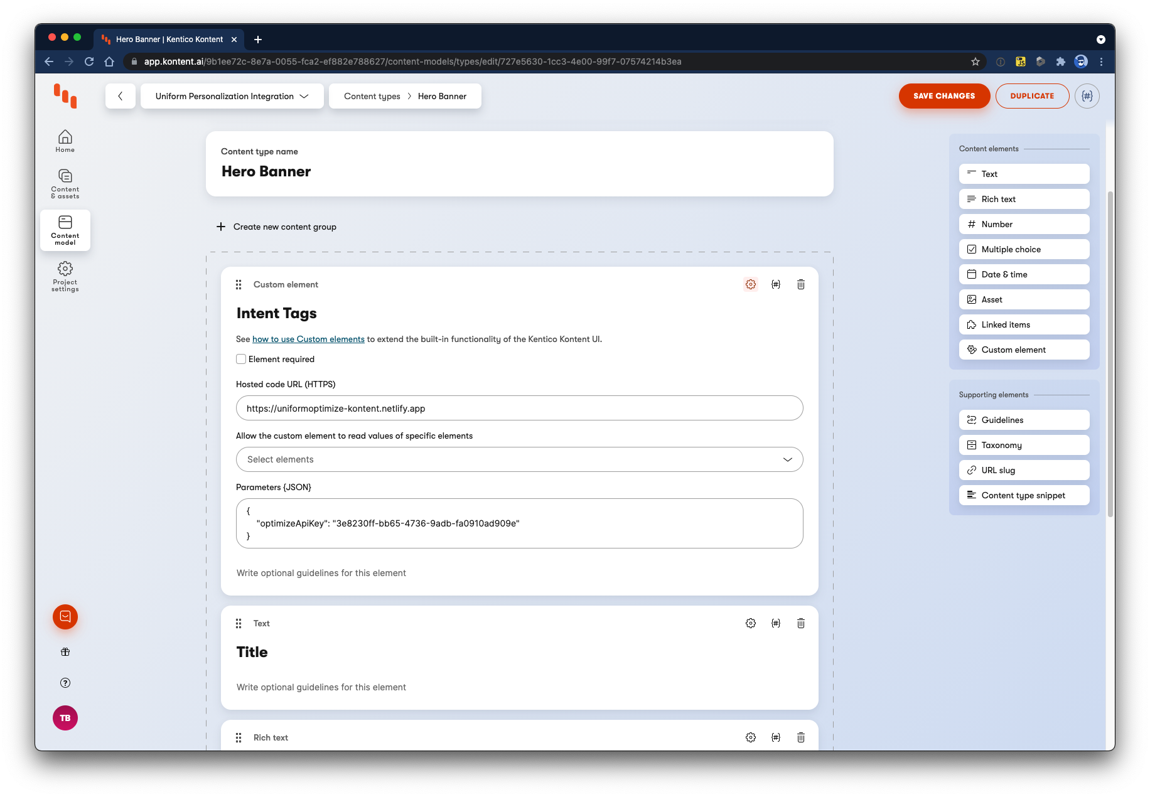Add a Text content element
1150x797 pixels.
point(1024,174)
